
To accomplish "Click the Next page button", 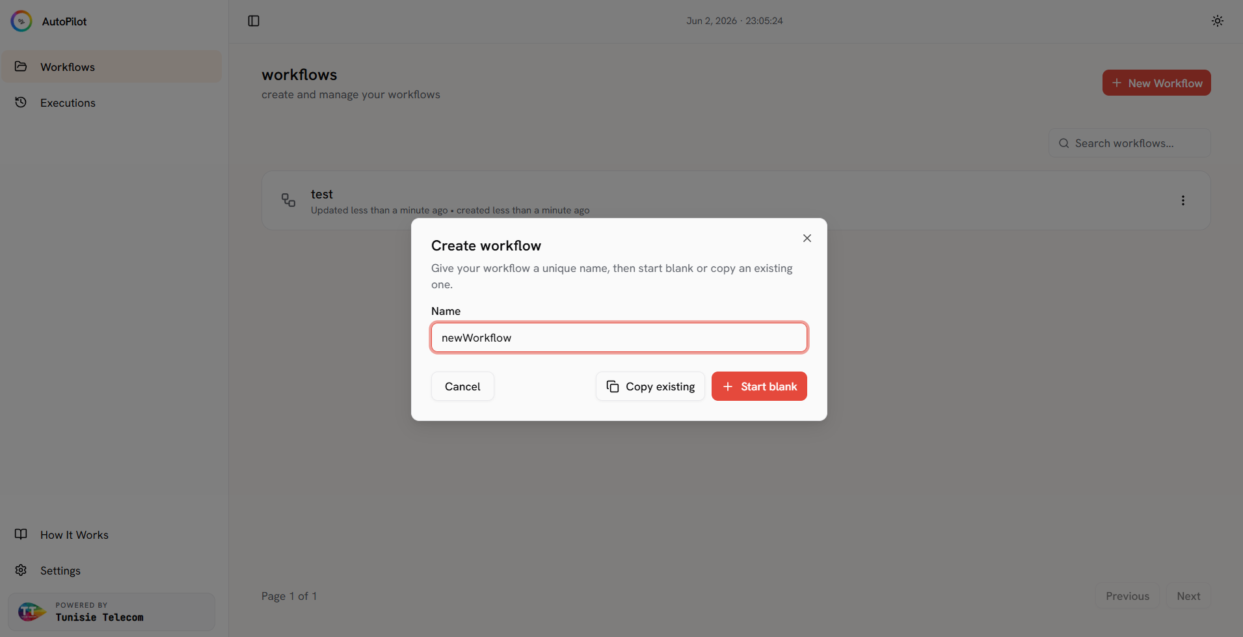I will point(1188,596).
